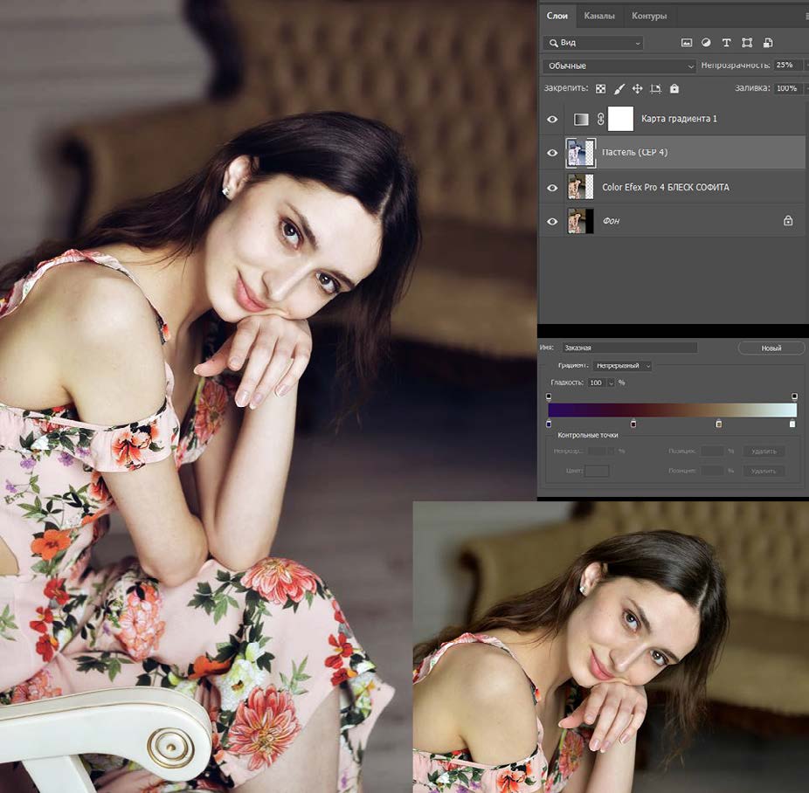809x793 pixels.
Task: Switch to the Каналы tab
Action: click(599, 16)
